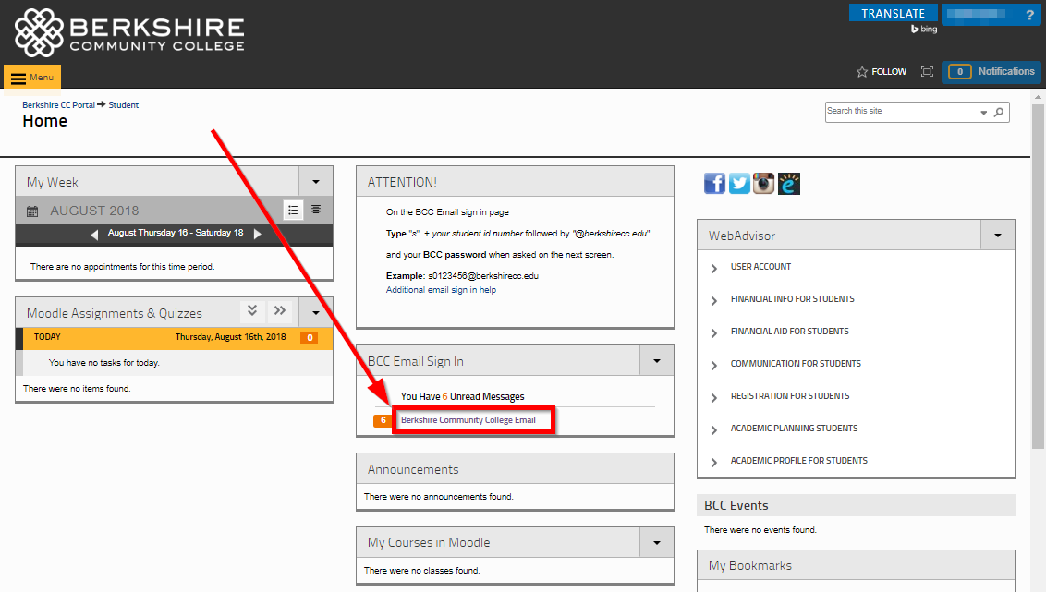Select COMMUNICATION FOR STUDENTS item

(796, 364)
